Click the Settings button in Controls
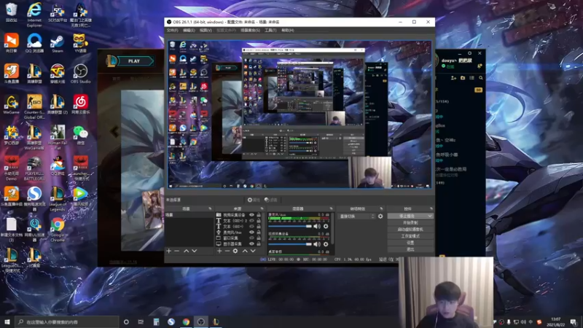Viewport: 583px width, 328px height. coord(410,243)
